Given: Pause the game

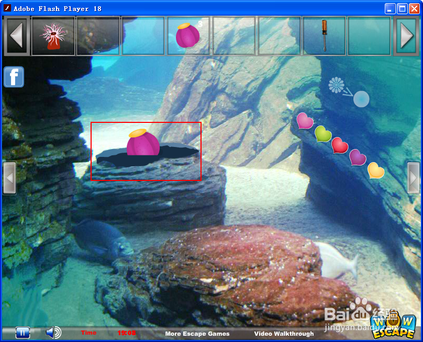Looking at the screenshot, I should tap(23, 333).
